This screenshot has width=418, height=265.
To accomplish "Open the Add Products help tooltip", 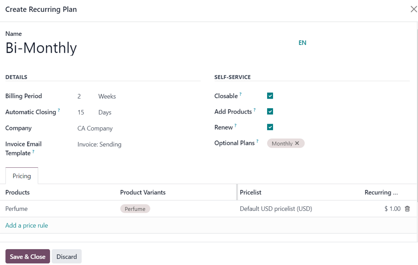I will [x=254, y=109].
